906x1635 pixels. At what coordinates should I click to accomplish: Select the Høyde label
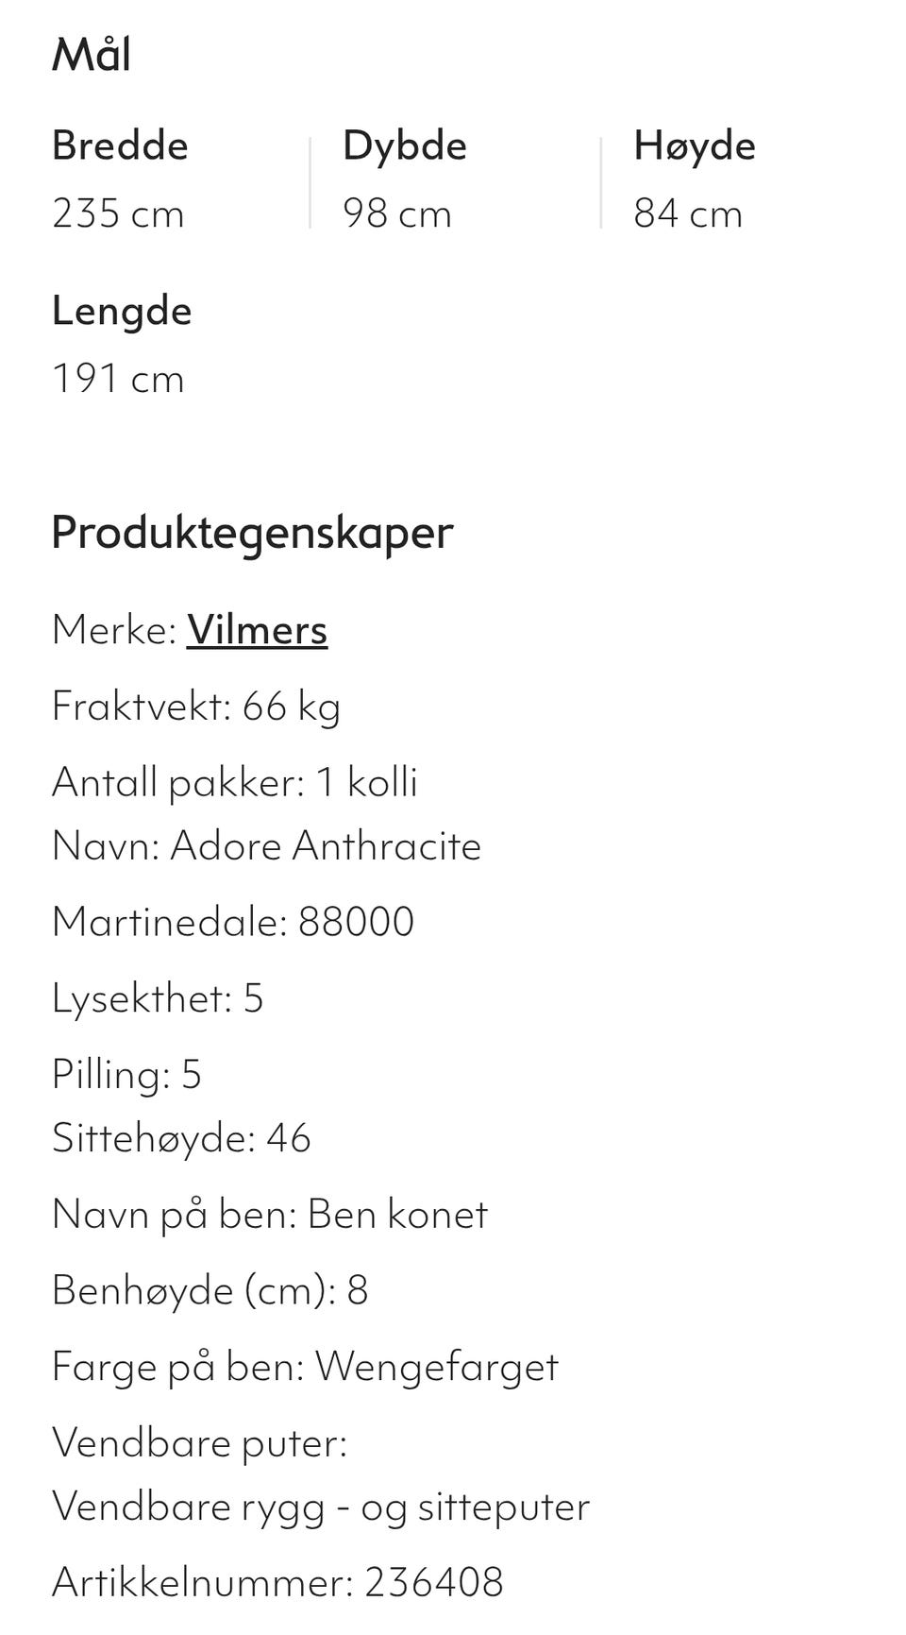[695, 145]
